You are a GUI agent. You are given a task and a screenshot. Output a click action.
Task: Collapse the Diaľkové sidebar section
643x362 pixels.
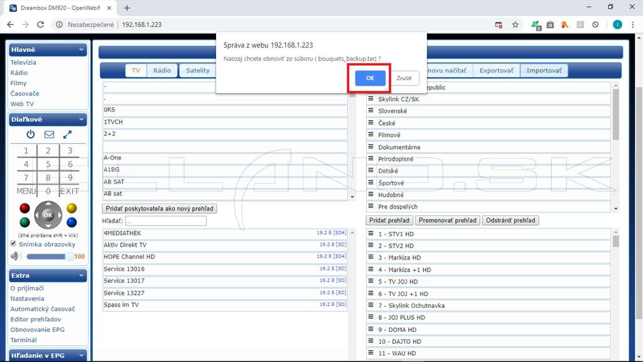coord(81,119)
